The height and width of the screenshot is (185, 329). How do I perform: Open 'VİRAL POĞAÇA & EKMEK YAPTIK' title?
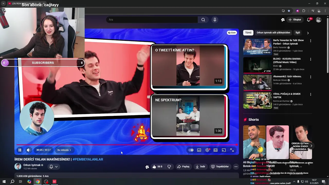click(x=287, y=96)
